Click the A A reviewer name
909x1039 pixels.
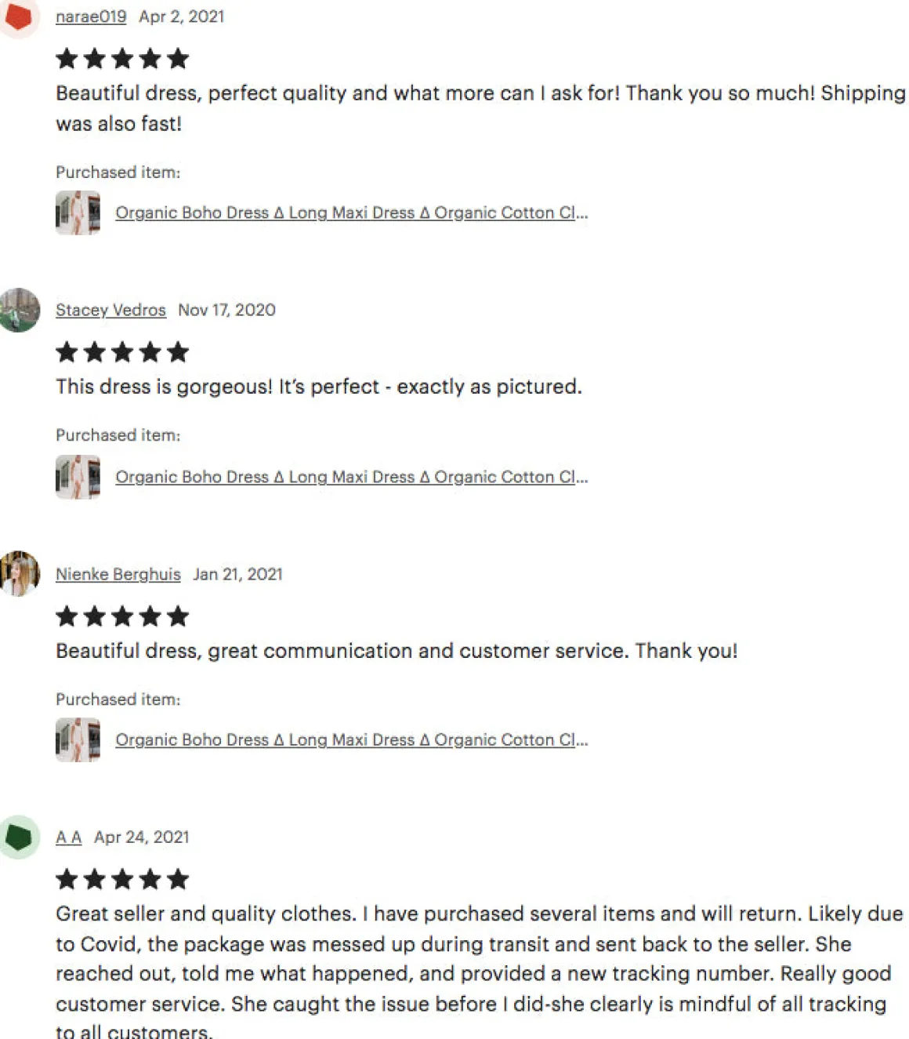pyautogui.click(x=68, y=837)
